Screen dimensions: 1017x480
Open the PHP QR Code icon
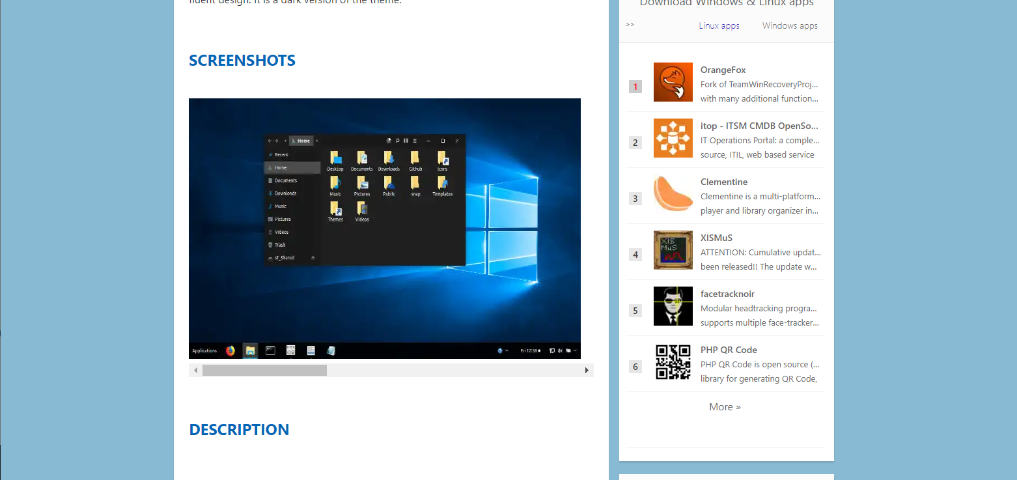[673, 362]
